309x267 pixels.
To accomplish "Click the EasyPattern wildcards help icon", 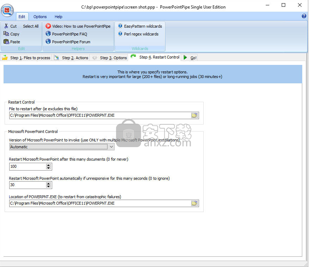I will pos(120,26).
